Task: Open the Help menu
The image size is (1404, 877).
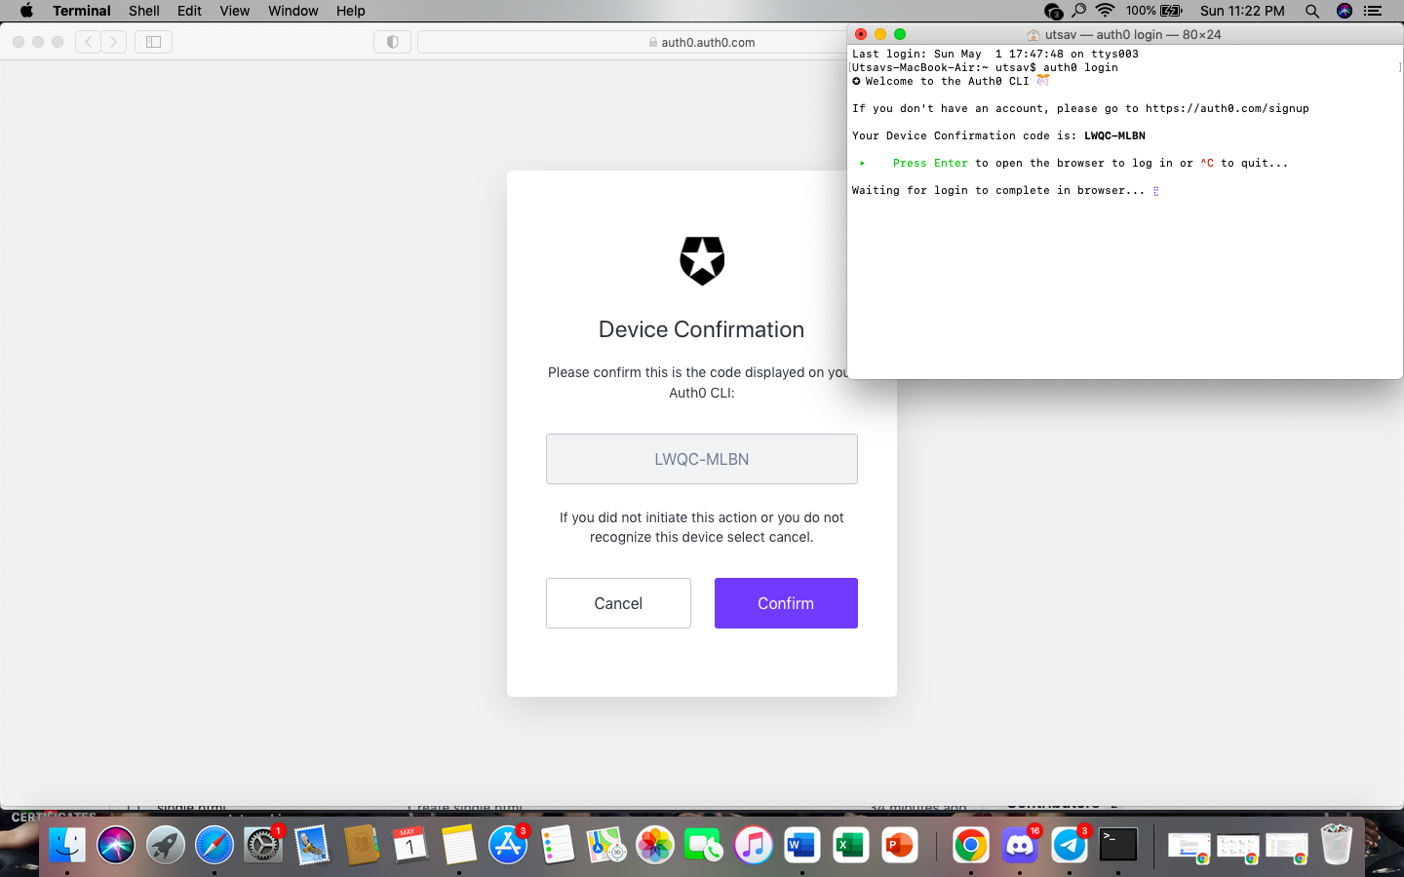Action: 350,11
